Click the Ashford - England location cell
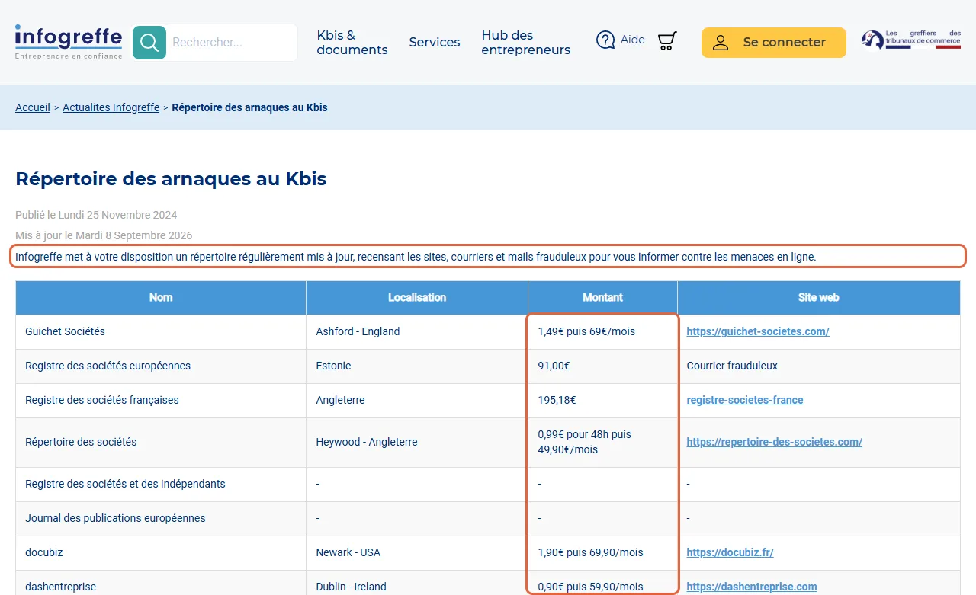Image resolution: width=976 pixels, height=595 pixels. click(x=417, y=332)
